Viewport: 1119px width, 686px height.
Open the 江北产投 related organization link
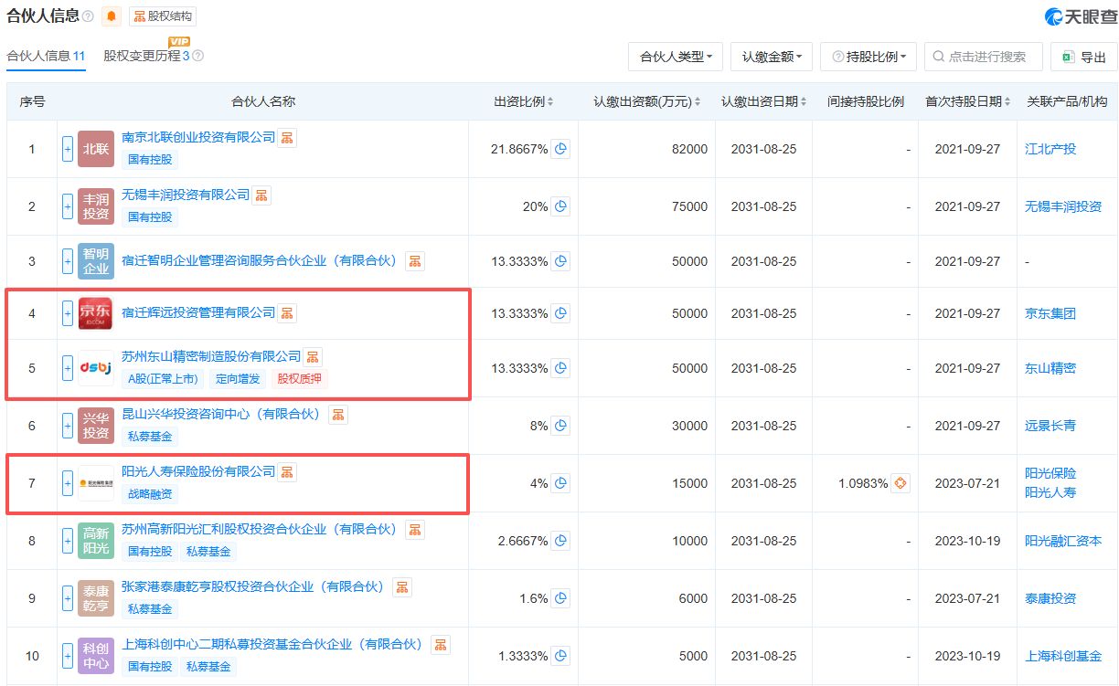coord(1050,149)
